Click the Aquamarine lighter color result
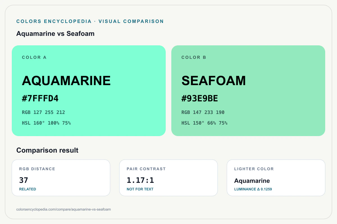337x224 pixels. pyautogui.click(x=252, y=181)
